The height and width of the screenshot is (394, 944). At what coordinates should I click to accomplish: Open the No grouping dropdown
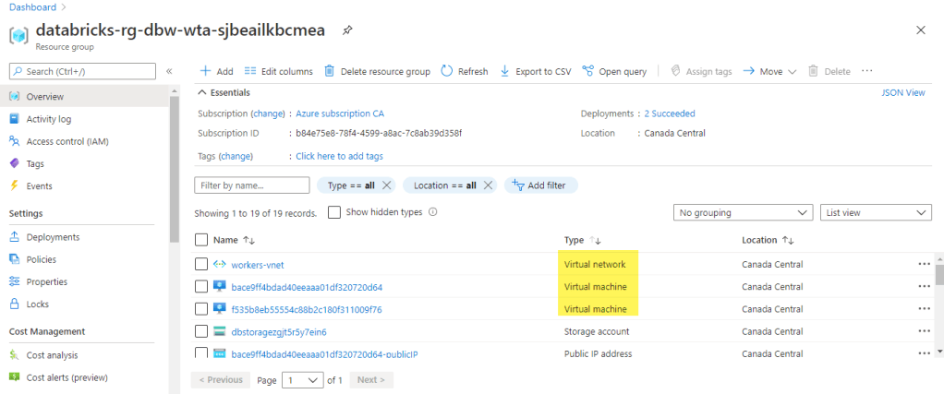[x=743, y=212]
